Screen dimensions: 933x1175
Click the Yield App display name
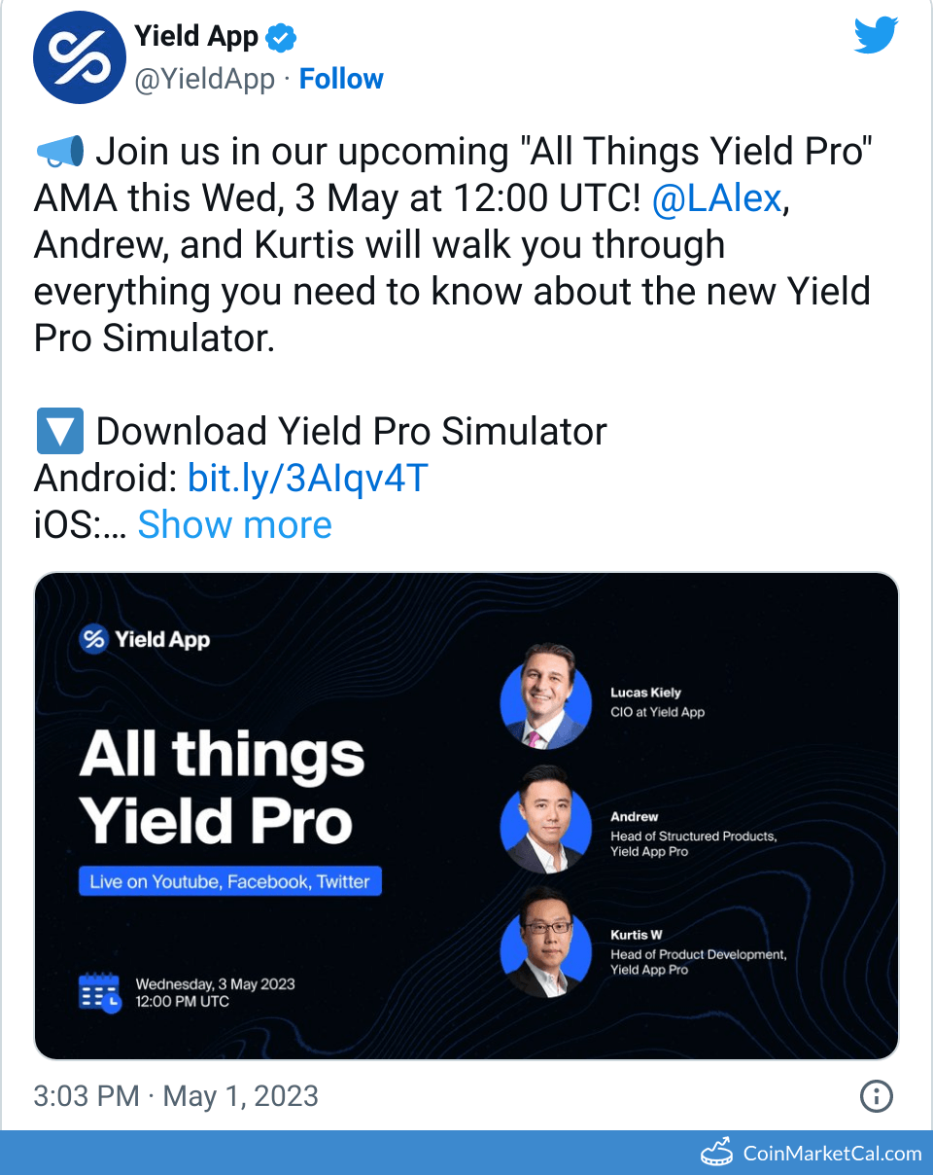pos(196,37)
